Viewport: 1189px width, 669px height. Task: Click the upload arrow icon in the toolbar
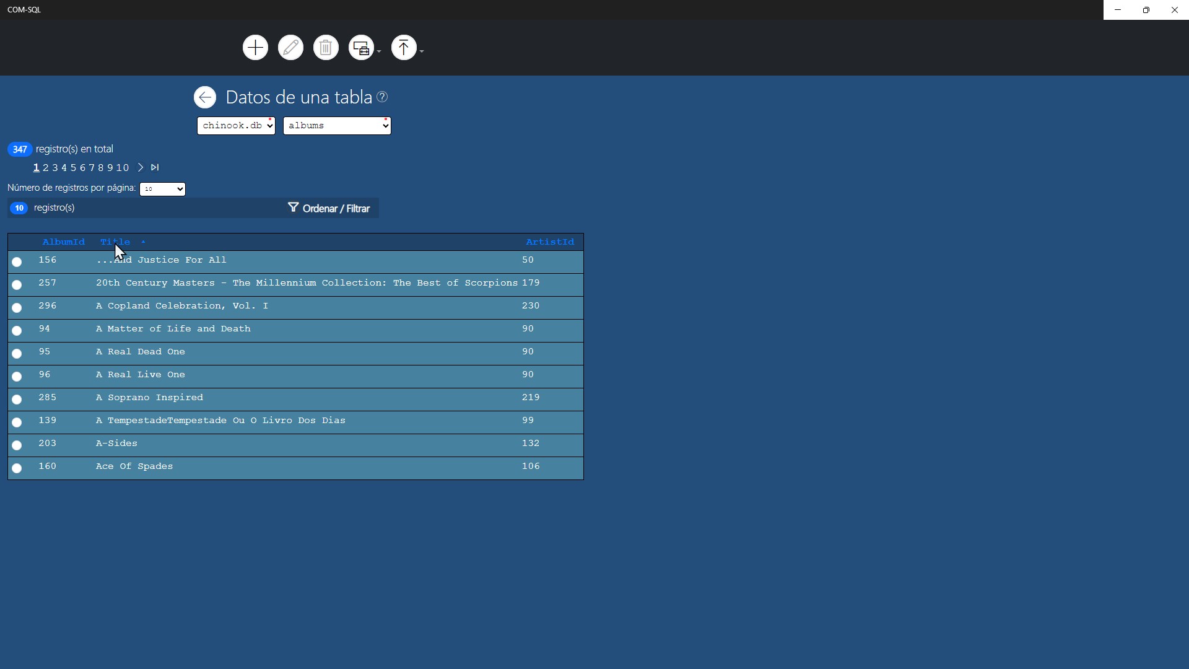coord(404,48)
